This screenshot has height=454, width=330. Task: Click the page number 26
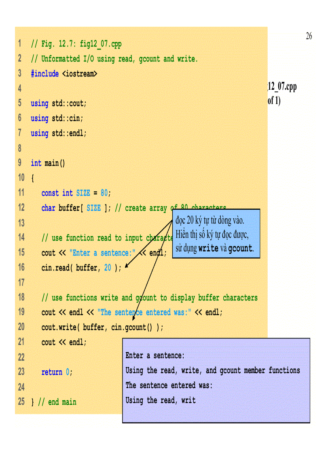click(309, 36)
